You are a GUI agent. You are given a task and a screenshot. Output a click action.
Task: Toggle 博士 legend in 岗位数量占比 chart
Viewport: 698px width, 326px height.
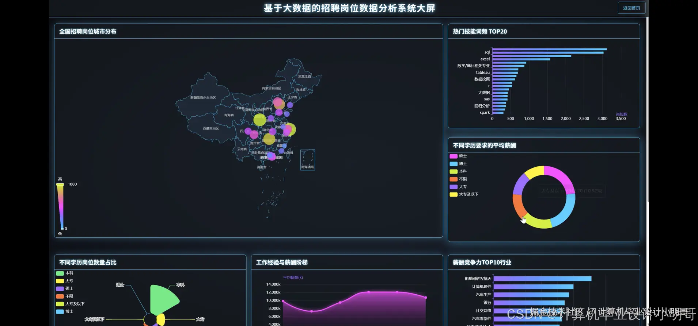pos(65,311)
